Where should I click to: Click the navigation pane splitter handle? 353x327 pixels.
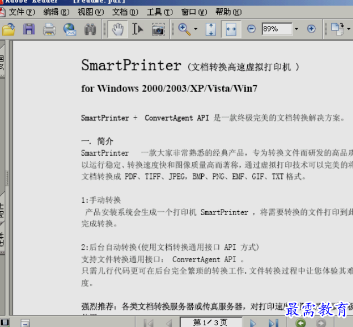7,178
